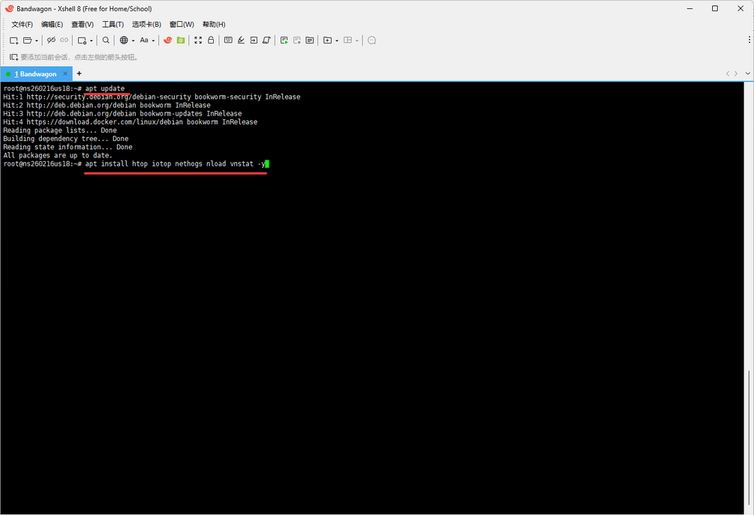Click the disconnect chain-link icon
754x515 pixels.
click(x=64, y=40)
